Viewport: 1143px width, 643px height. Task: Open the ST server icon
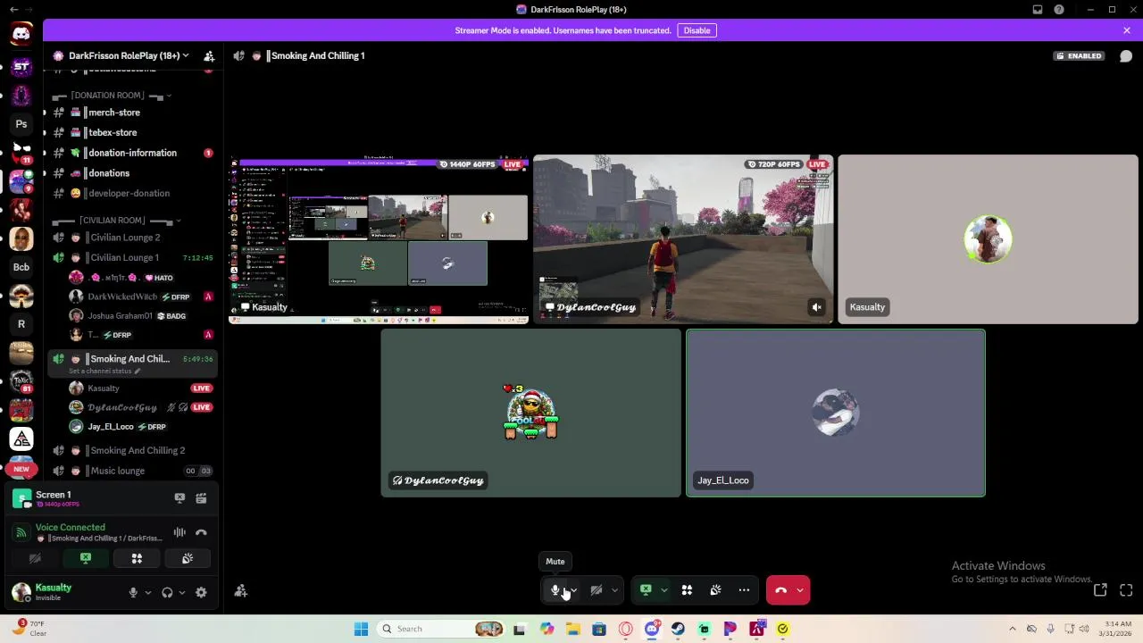pyautogui.click(x=21, y=67)
